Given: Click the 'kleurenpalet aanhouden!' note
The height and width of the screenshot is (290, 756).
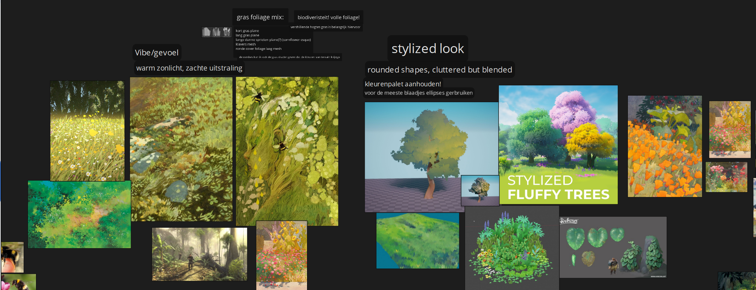Looking at the screenshot, I should click(x=403, y=84).
